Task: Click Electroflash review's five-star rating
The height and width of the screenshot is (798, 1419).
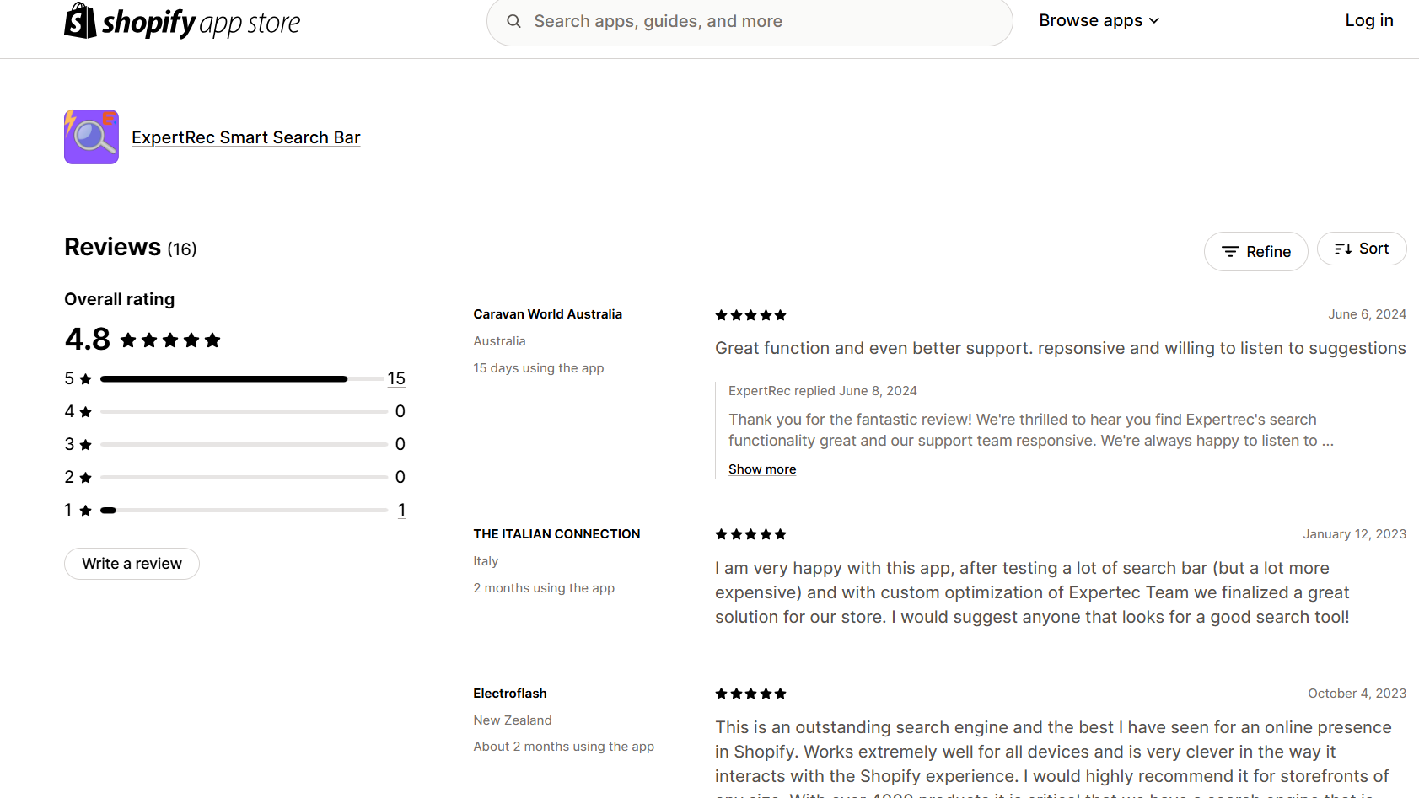Action: 750,694
